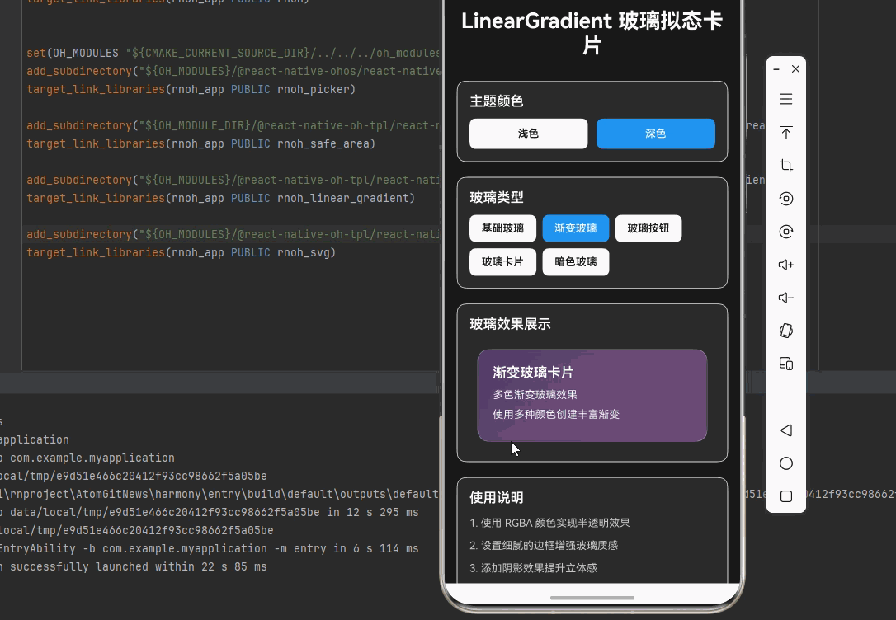Click the 使用说明 section heading
Screen dimensions: 896x620
point(497,498)
